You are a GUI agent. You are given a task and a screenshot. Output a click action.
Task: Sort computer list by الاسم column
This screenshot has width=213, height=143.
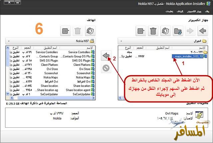(190, 48)
